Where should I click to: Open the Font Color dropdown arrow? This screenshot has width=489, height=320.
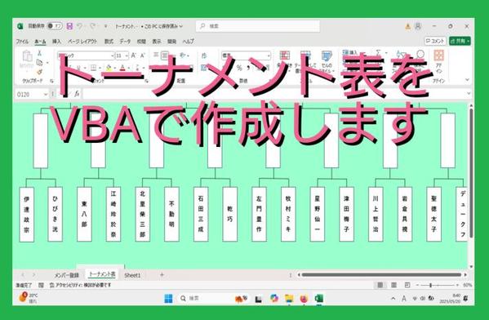[x=129, y=68]
